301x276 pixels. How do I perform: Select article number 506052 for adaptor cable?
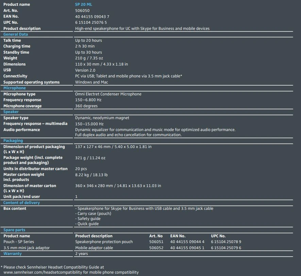[x=156, y=248]
